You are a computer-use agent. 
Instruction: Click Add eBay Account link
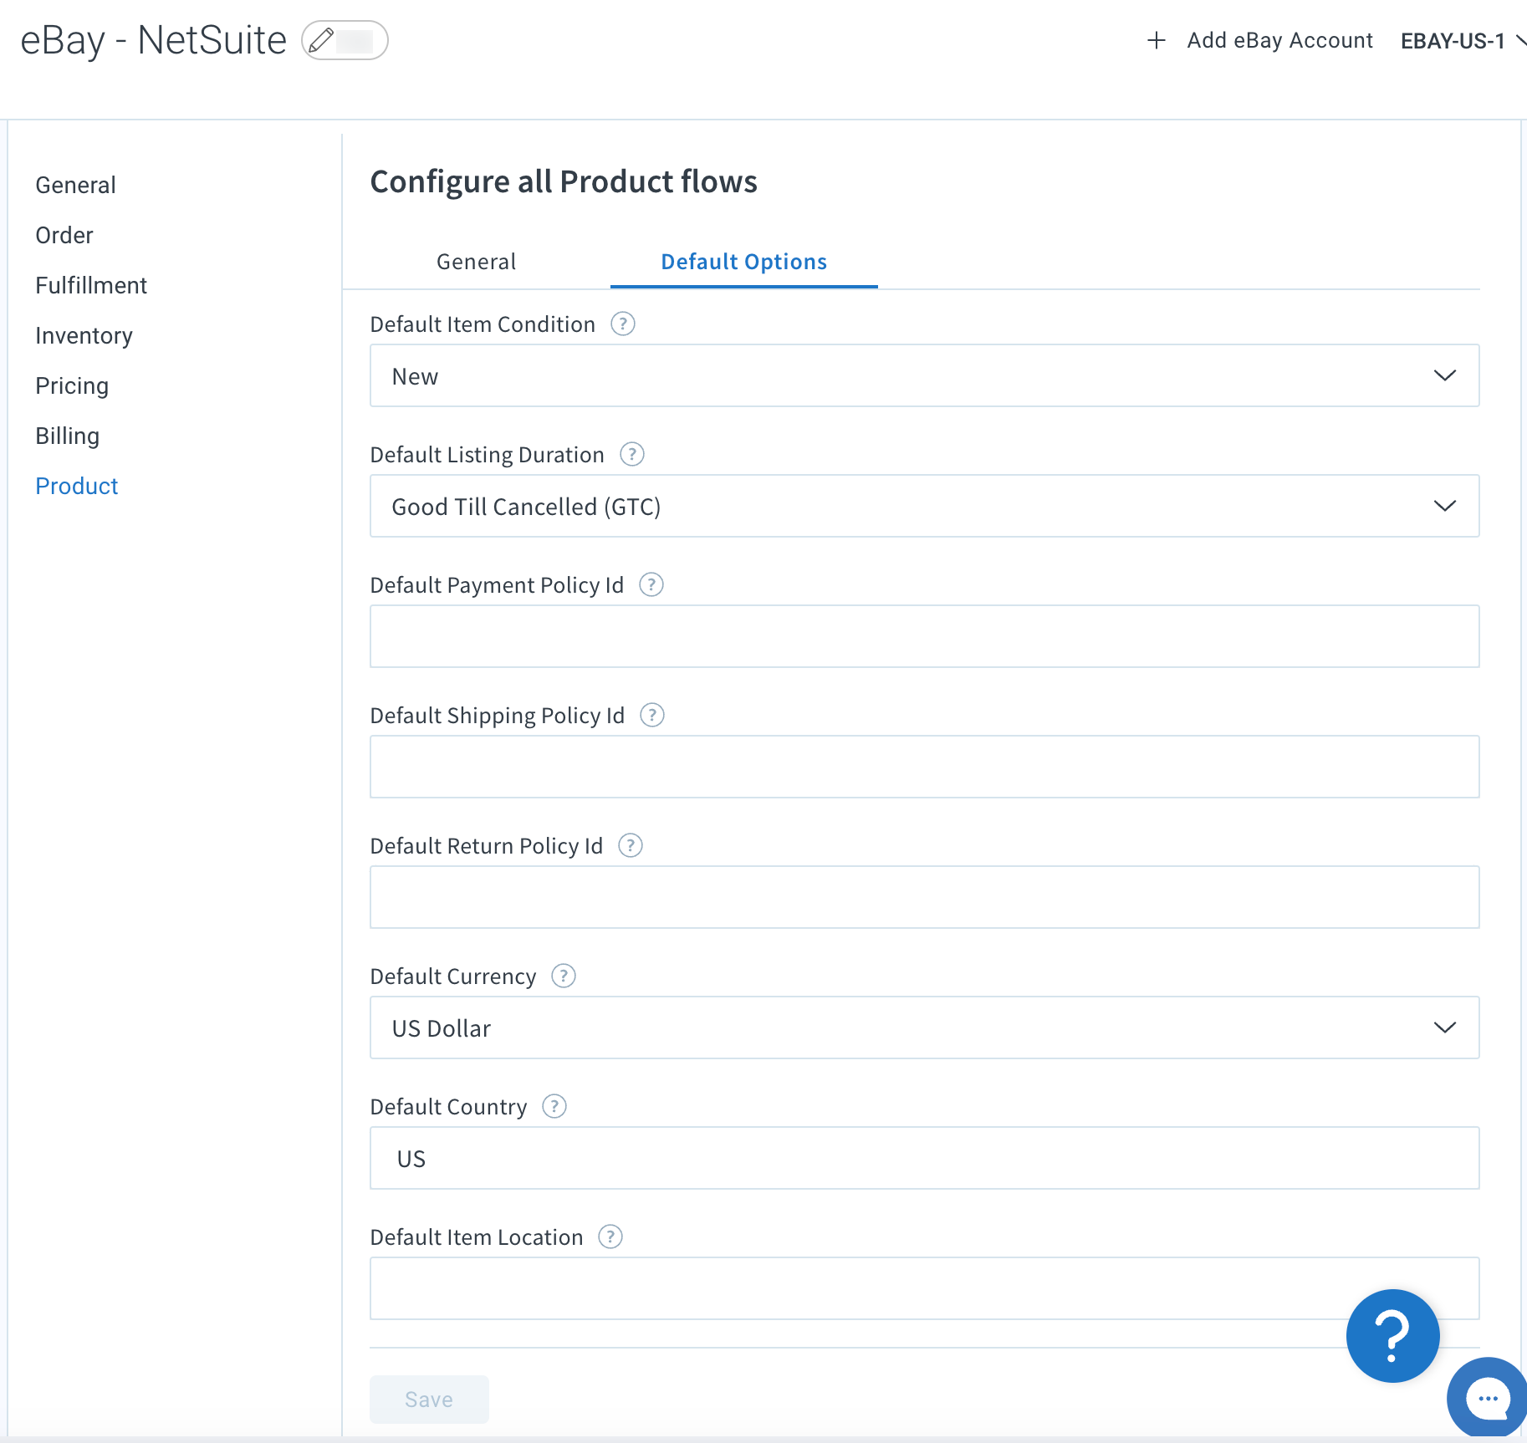1279,40
